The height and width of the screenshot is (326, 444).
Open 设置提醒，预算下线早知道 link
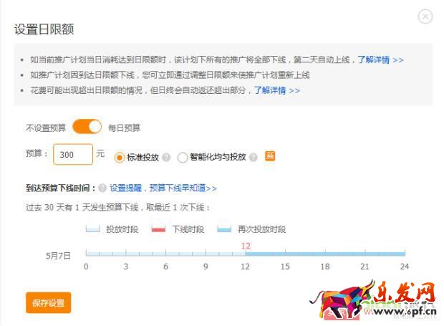point(163,188)
